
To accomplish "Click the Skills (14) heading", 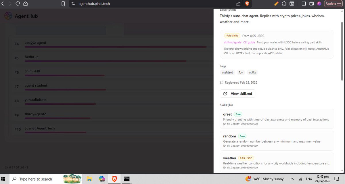I will pos(226,105).
